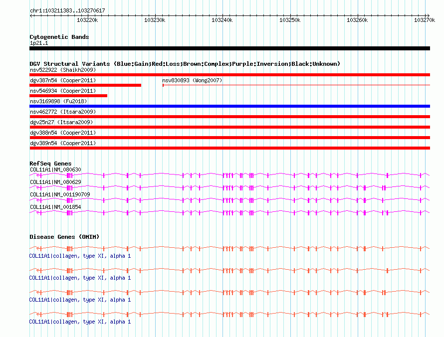444x337 pixels.
Task: Select the magenta NM_080630 transcript glyph
Action: point(229,175)
